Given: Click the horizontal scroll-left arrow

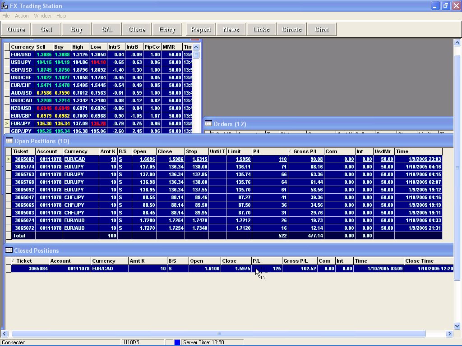Looking at the screenshot, I should [x=5, y=334].
